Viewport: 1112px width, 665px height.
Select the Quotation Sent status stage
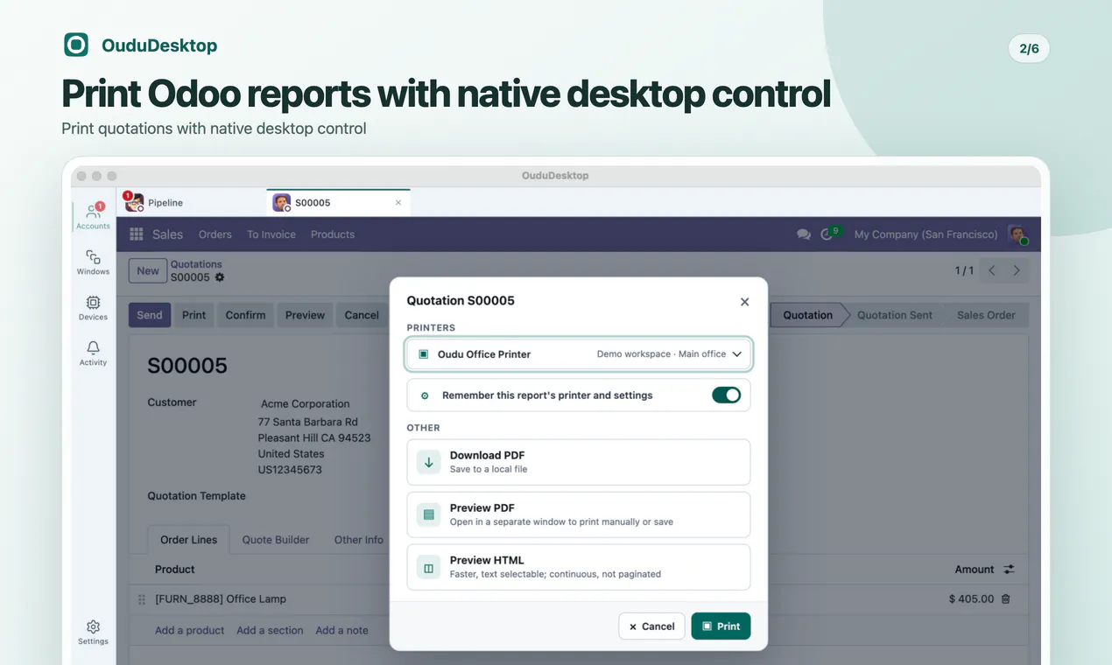(895, 315)
